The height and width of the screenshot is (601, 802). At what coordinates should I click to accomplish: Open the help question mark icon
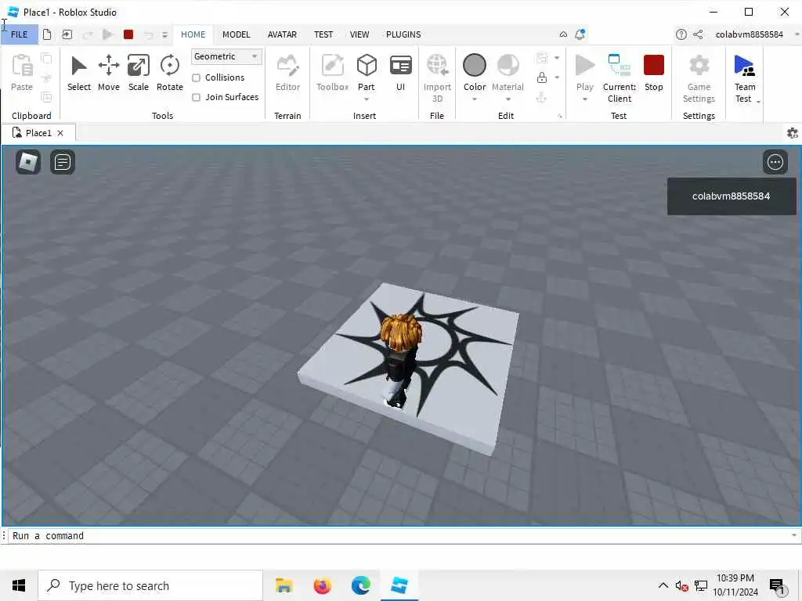point(681,34)
